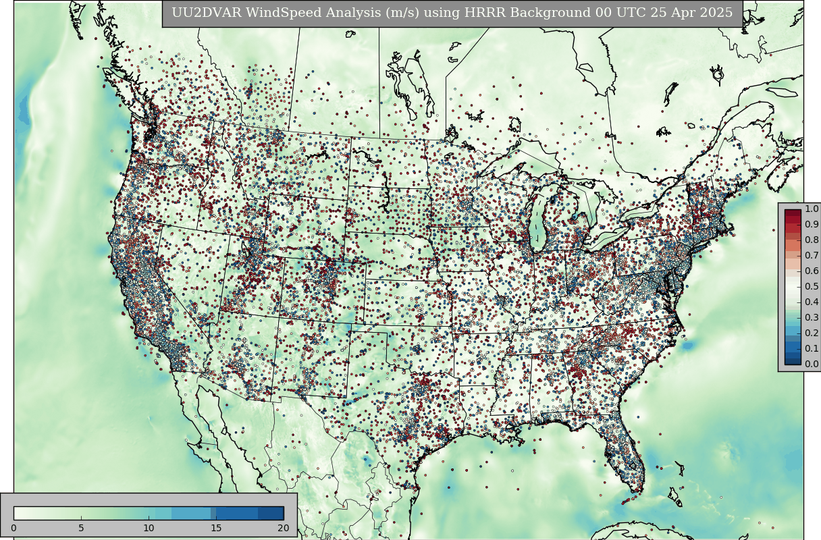Click the 0.3 label on vertical colorbar

(x=812, y=318)
